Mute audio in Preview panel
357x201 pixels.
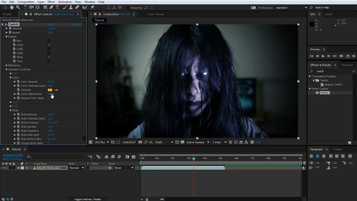341,56
